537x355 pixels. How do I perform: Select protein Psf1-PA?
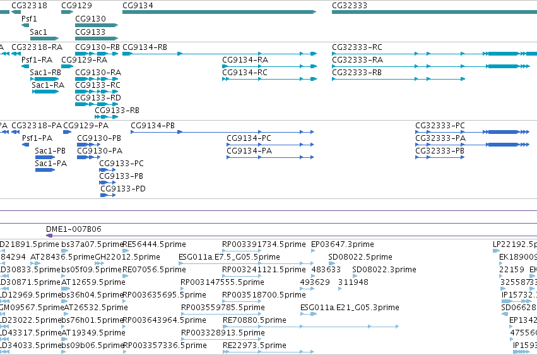(37, 138)
